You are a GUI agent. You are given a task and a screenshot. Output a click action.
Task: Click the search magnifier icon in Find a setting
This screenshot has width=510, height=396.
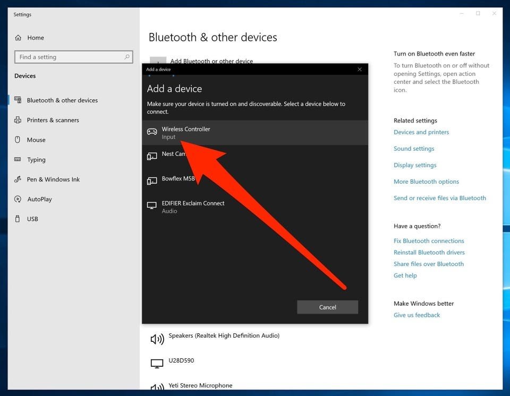(127, 57)
